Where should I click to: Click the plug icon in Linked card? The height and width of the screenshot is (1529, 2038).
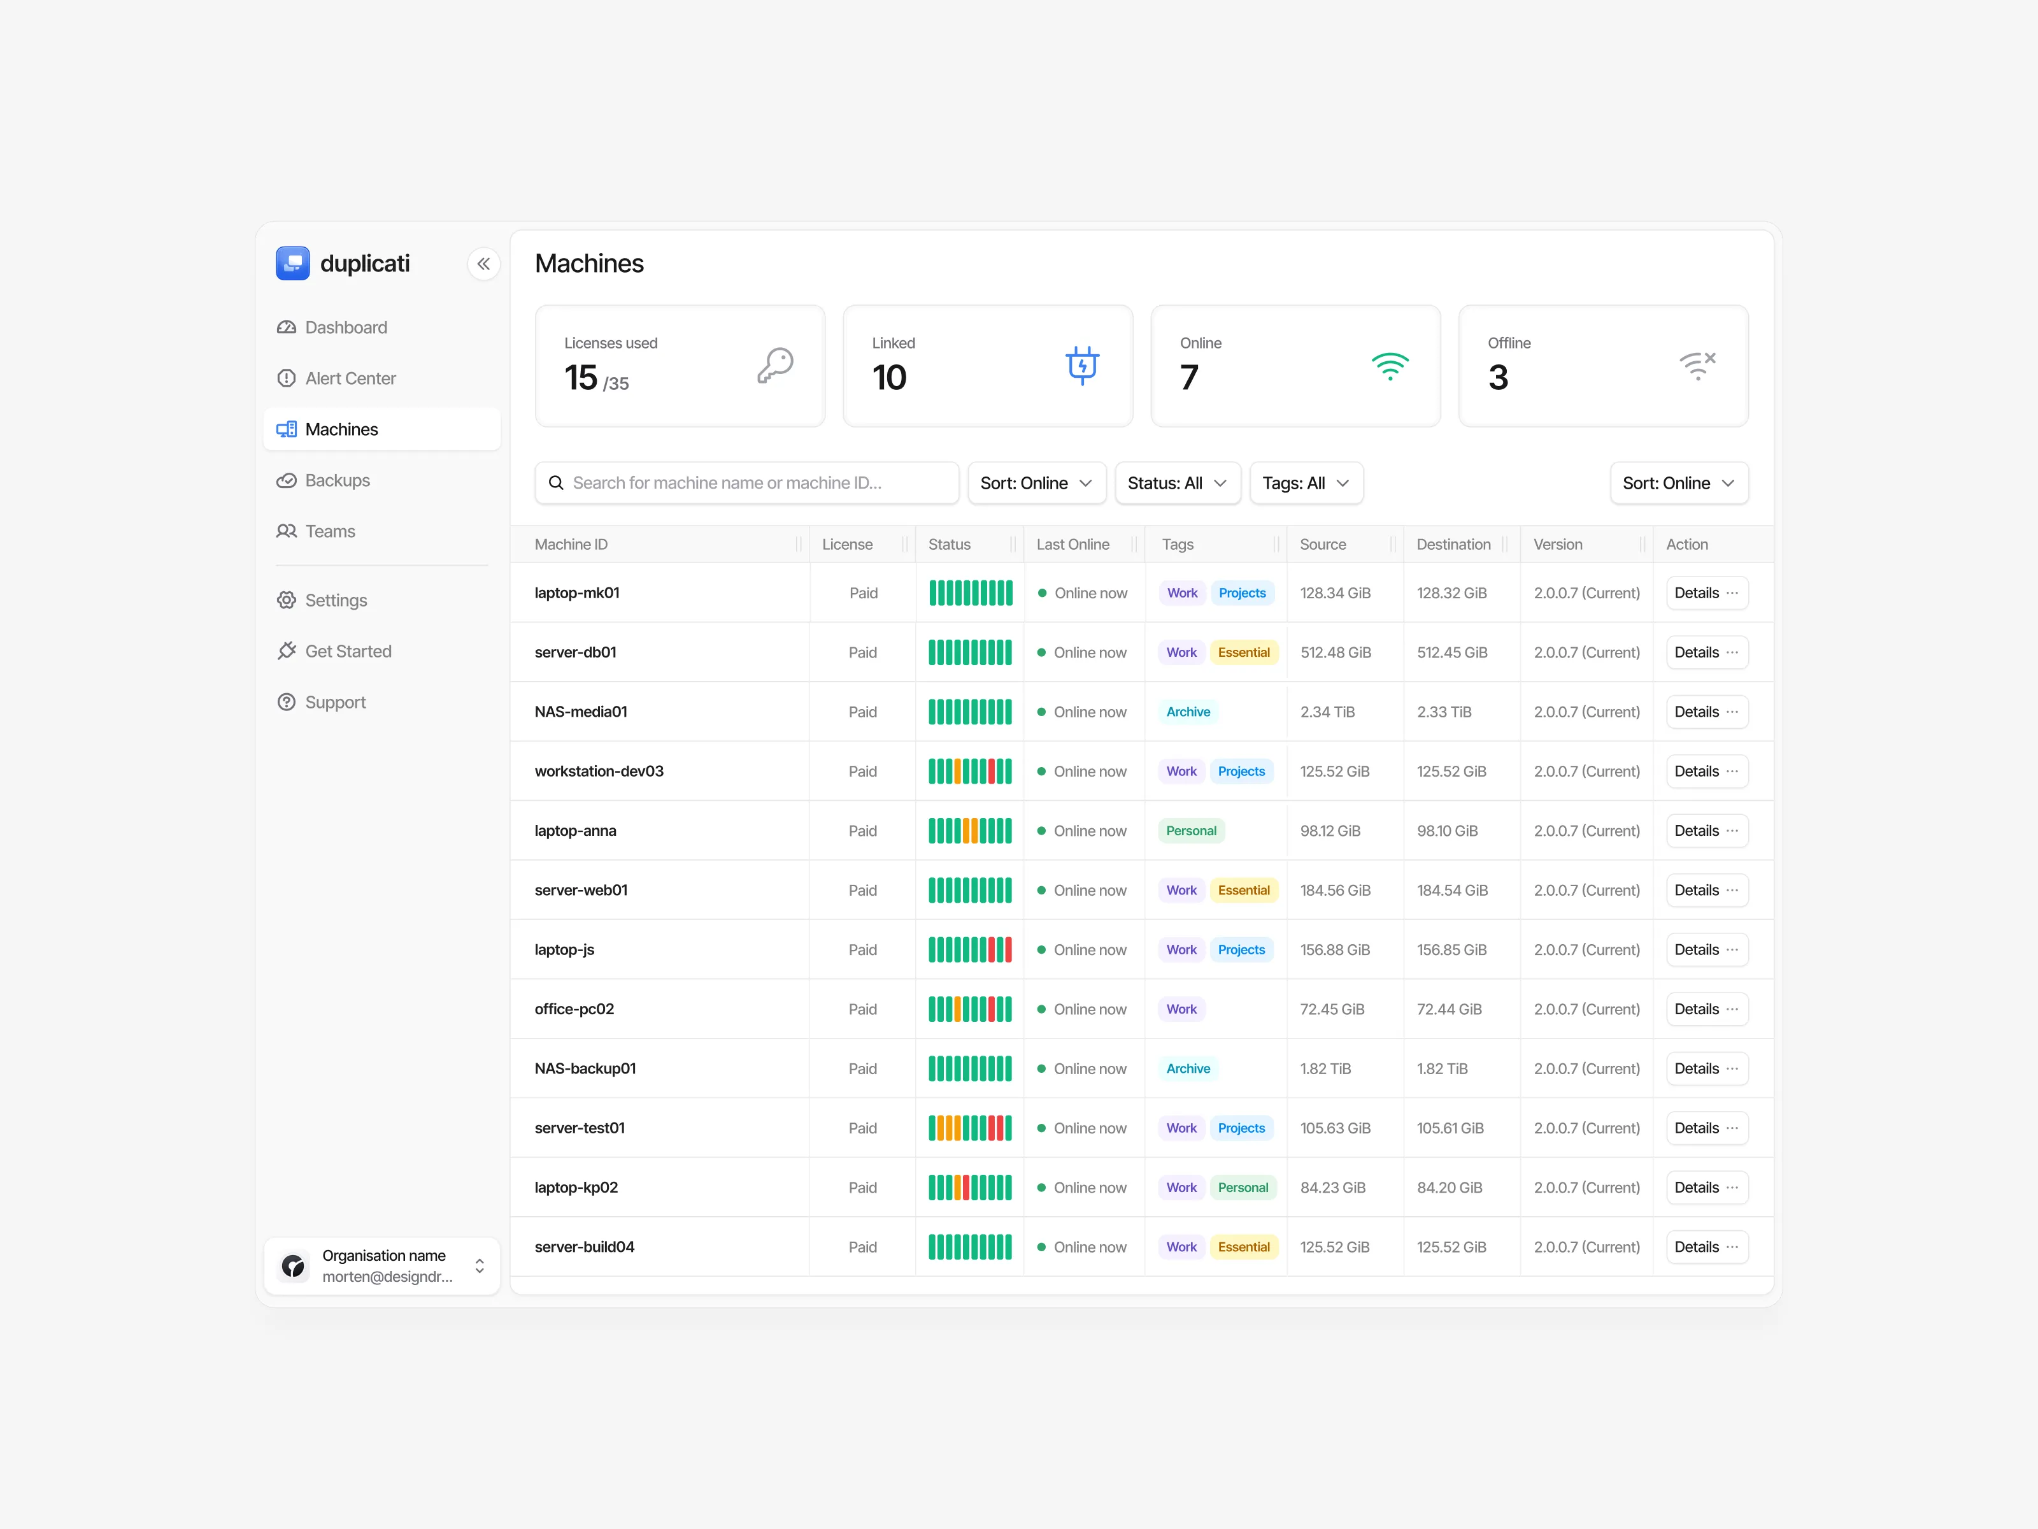coord(1083,366)
